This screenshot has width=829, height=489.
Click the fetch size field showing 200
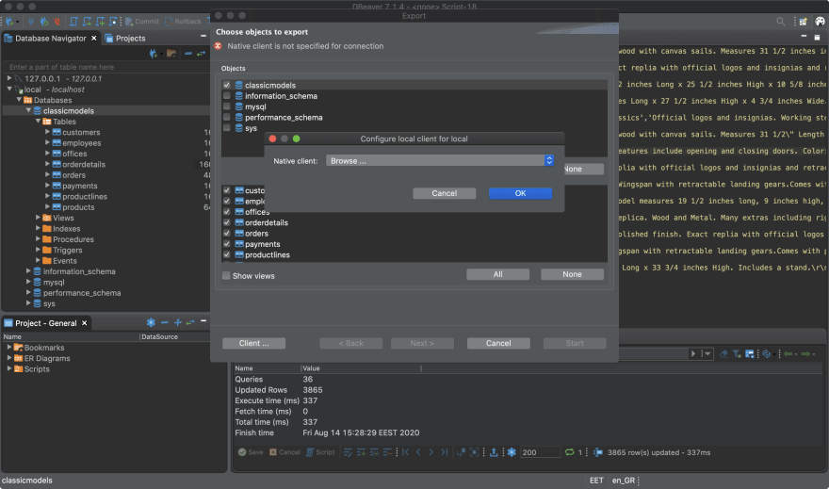point(540,452)
